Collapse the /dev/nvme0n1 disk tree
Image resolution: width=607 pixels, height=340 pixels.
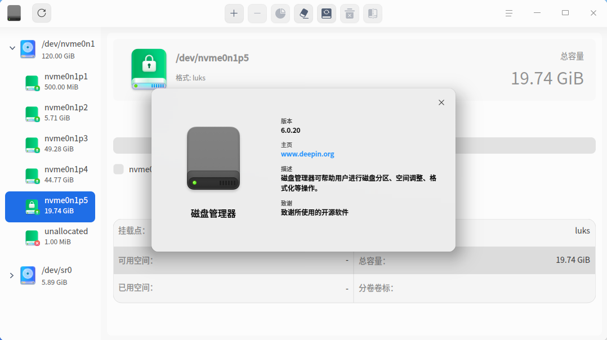[12, 48]
